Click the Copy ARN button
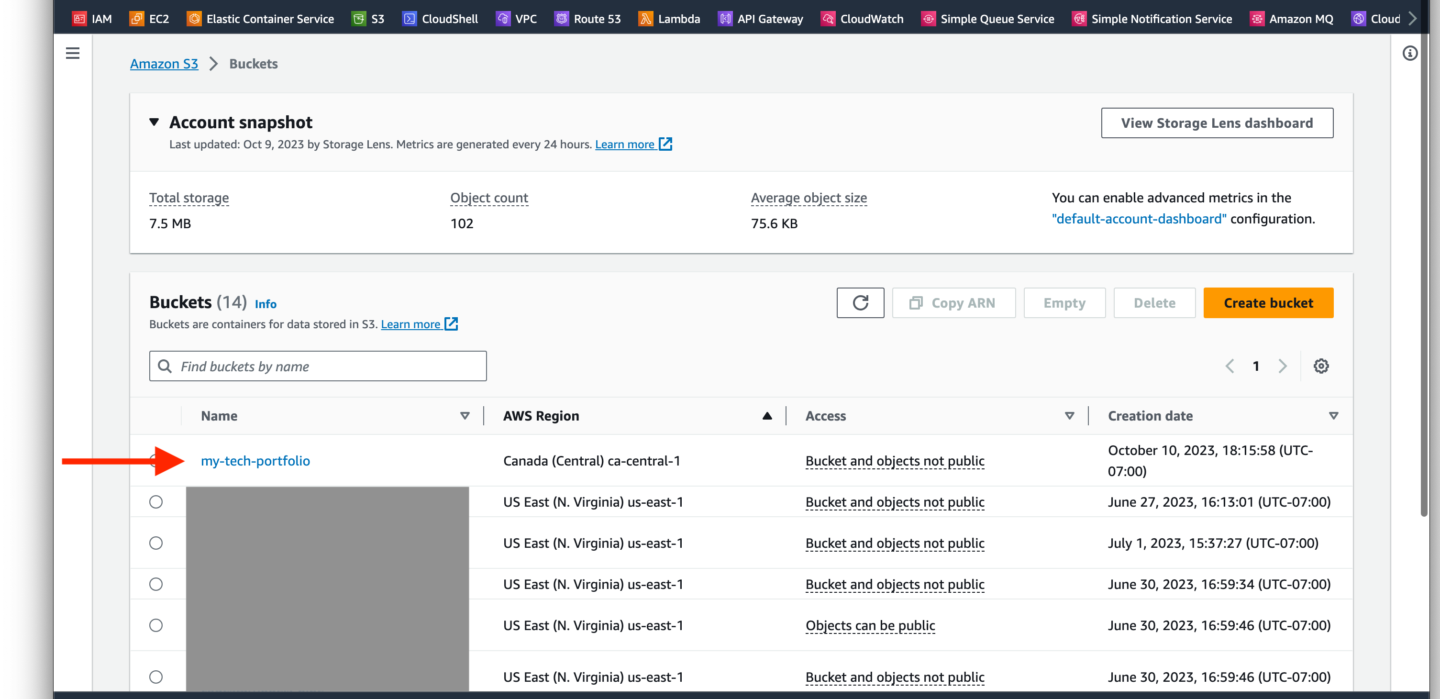 coord(953,302)
